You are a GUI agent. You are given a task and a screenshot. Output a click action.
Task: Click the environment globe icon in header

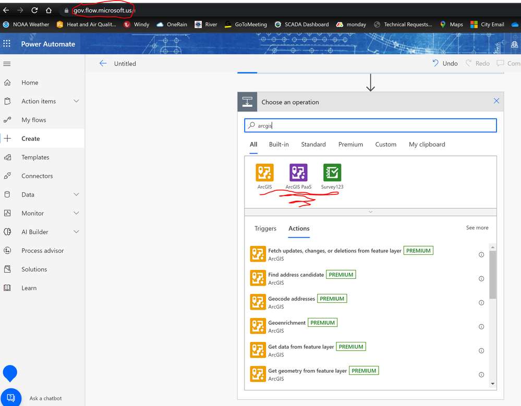pyautogui.click(x=514, y=44)
